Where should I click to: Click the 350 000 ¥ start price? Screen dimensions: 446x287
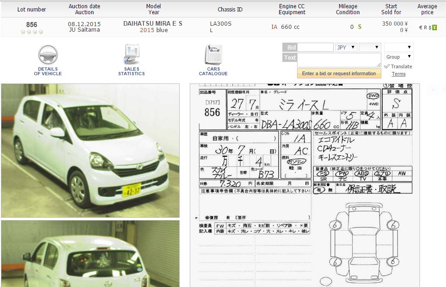pyautogui.click(x=395, y=23)
